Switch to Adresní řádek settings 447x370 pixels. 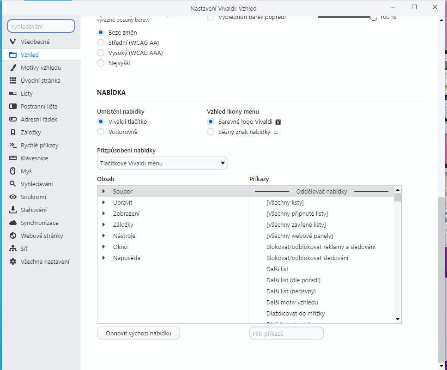pyautogui.click(x=41, y=119)
